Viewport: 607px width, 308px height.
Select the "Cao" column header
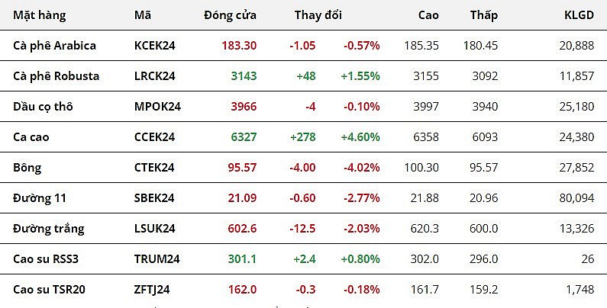click(x=428, y=15)
